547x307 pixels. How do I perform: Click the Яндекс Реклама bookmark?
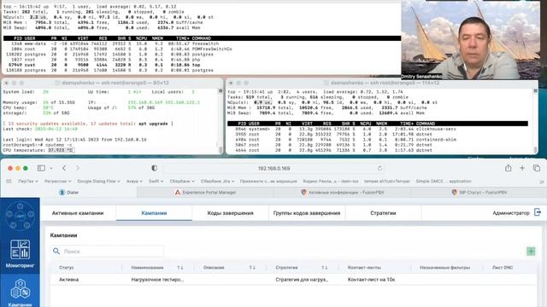pyautogui.click(x=331, y=182)
